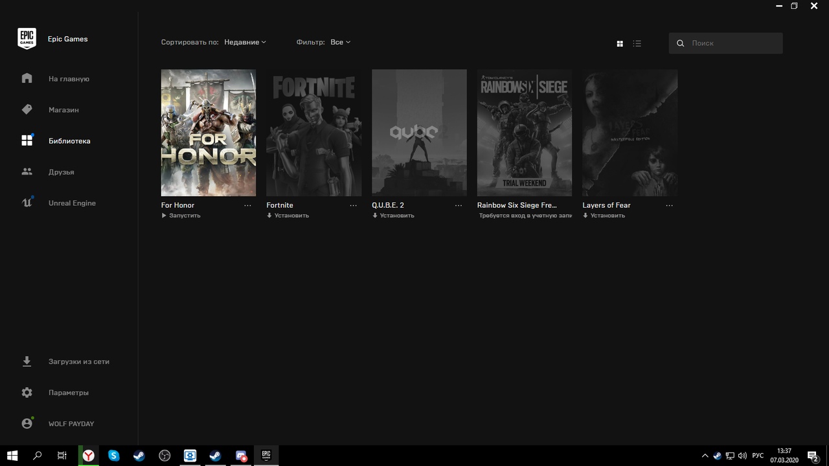Open the Q.U.B.E. 2 three-dot options menu
829x466 pixels.
(x=459, y=205)
